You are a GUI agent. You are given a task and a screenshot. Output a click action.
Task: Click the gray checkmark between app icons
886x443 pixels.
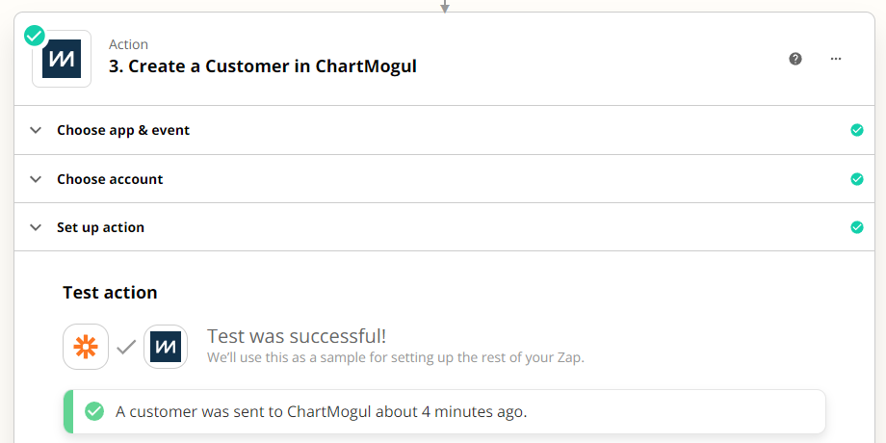coord(126,347)
